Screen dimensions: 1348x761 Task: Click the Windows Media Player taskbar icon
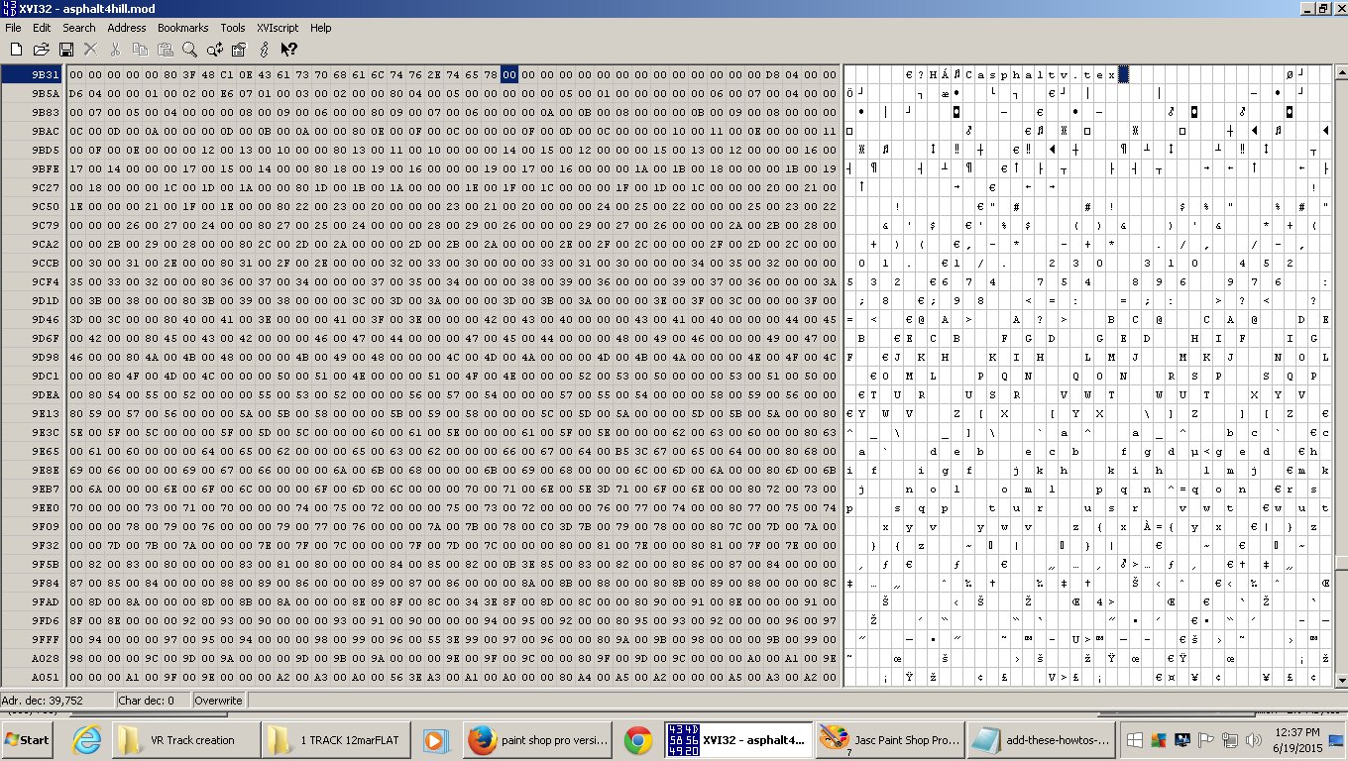click(434, 740)
